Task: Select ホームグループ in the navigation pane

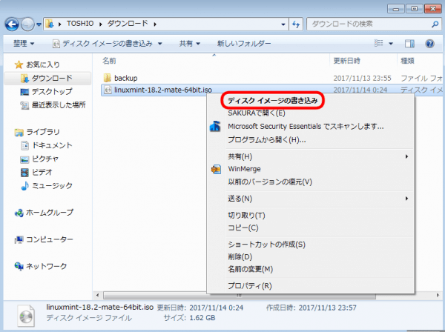Action: point(50,213)
